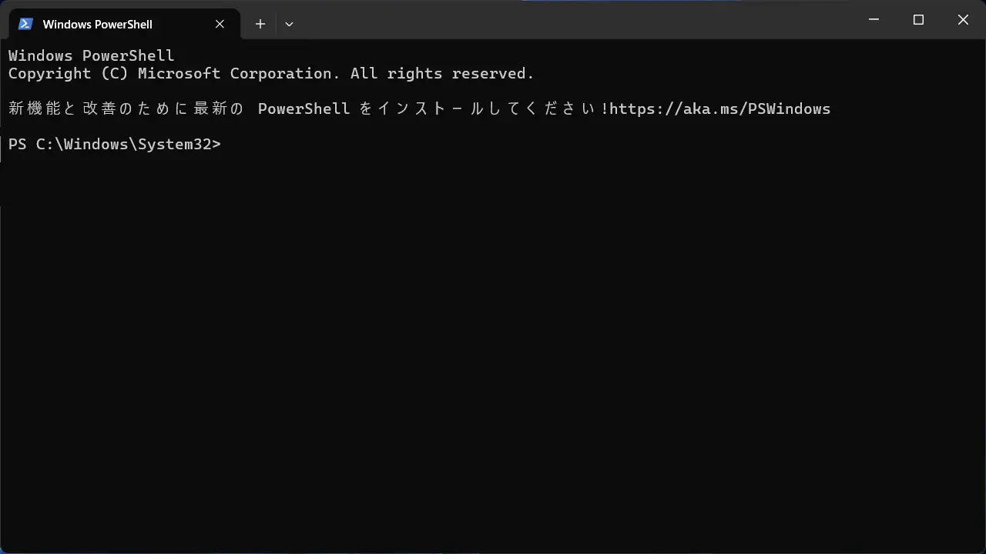The width and height of the screenshot is (986, 554).
Task: Click the empty title bar area
Action: (539, 19)
